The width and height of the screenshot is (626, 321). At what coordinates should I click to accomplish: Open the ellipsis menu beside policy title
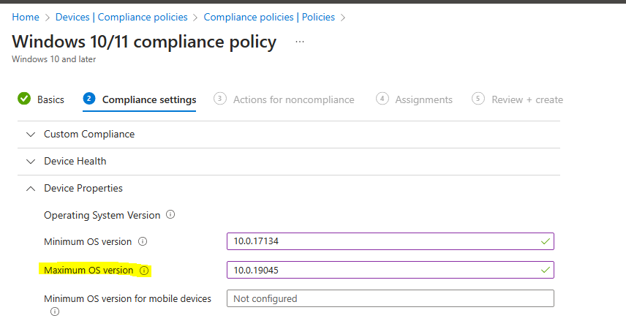[300, 42]
